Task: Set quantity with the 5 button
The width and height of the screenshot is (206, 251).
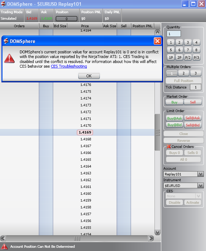Action: tap(171, 50)
